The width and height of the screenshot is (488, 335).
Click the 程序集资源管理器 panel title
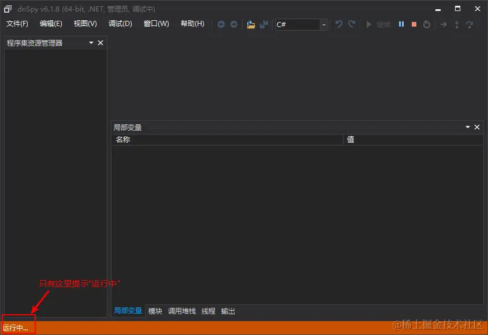point(35,43)
